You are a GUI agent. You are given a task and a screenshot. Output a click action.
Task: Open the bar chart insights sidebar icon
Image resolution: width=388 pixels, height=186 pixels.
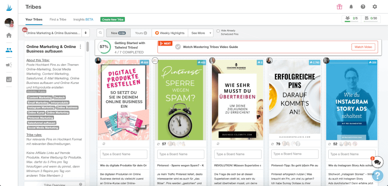pyautogui.click(x=9, y=79)
